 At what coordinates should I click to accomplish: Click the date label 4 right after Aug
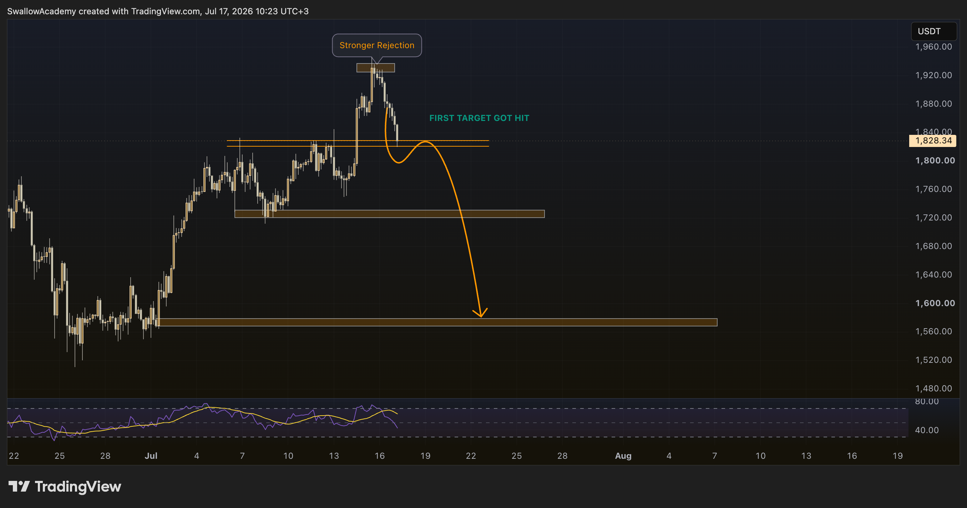coord(669,456)
